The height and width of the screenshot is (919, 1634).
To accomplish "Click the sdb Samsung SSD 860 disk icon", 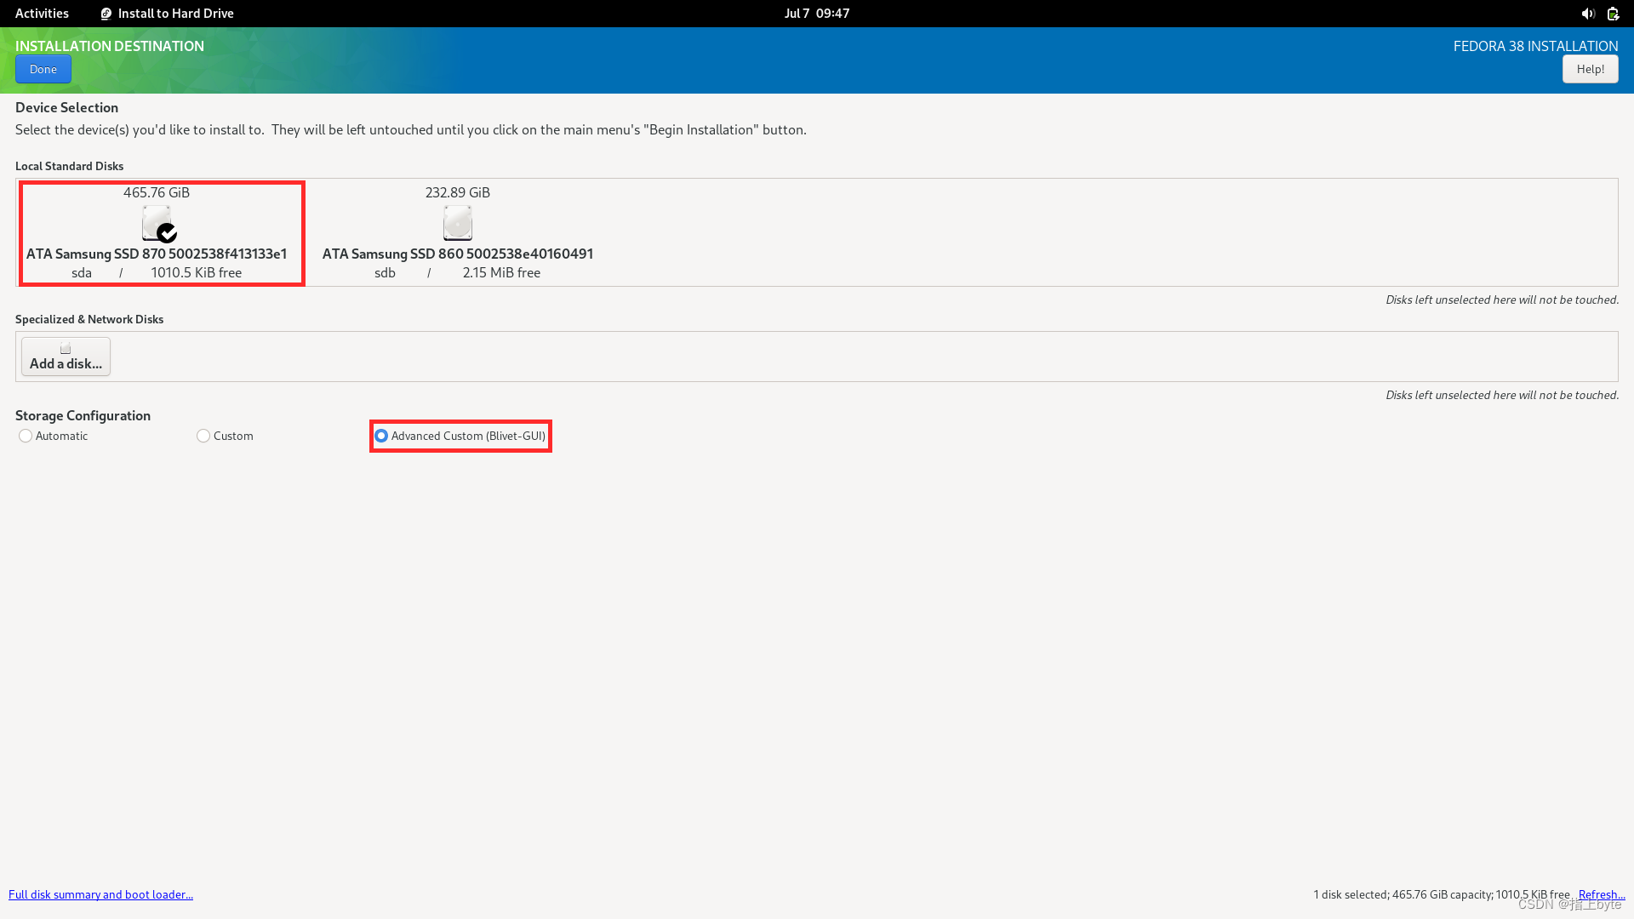I will coord(457,223).
